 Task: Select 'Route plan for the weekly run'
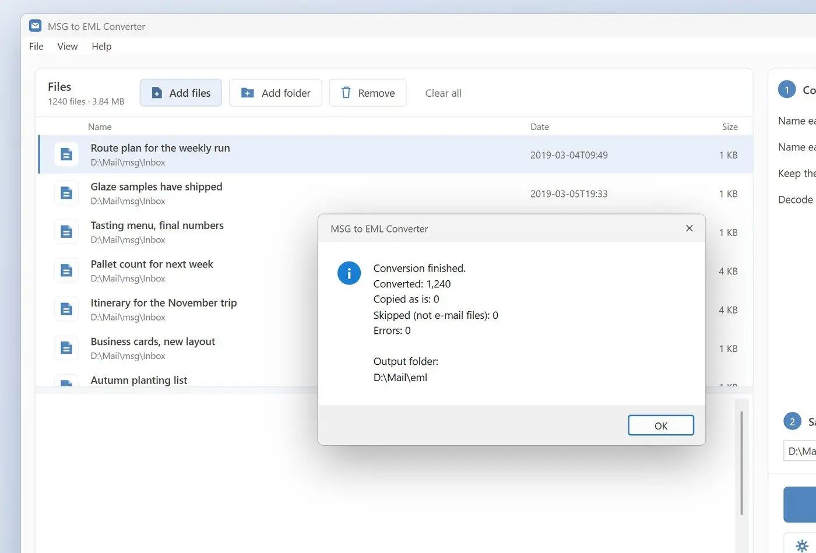(396, 154)
